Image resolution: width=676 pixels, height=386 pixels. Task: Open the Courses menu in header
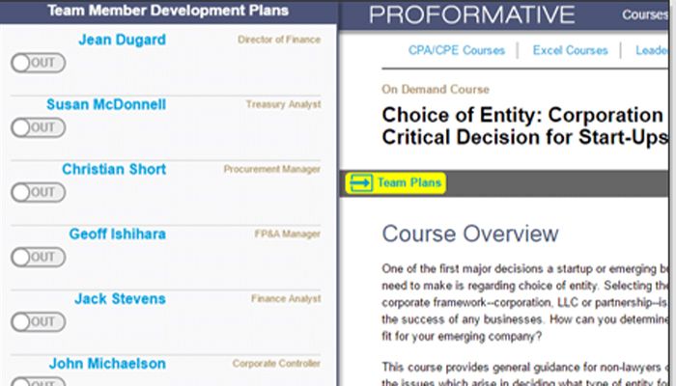point(644,14)
